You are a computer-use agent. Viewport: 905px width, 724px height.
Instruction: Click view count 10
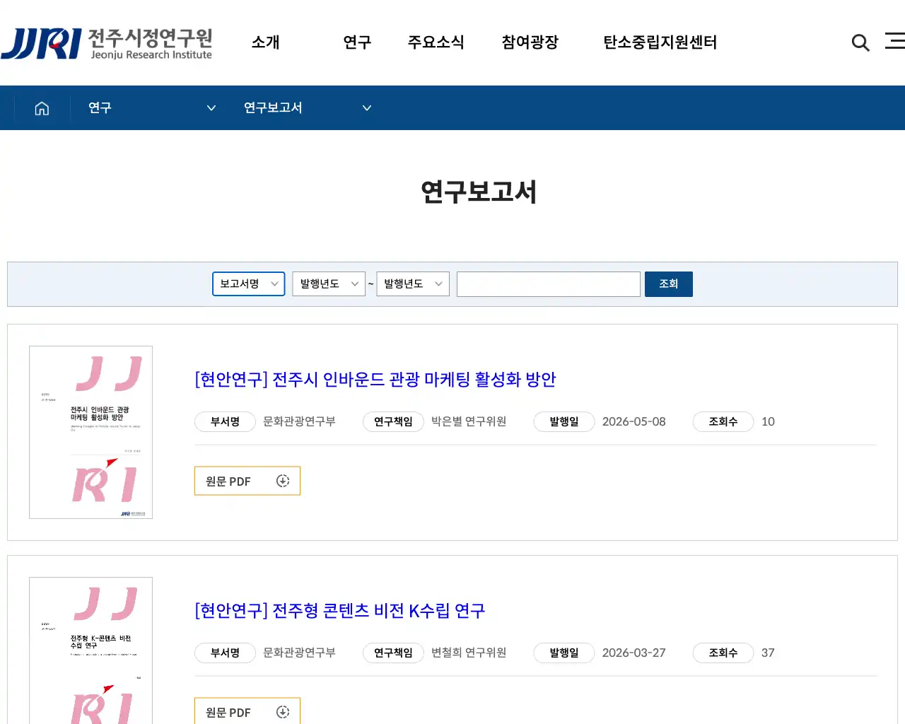[768, 421]
